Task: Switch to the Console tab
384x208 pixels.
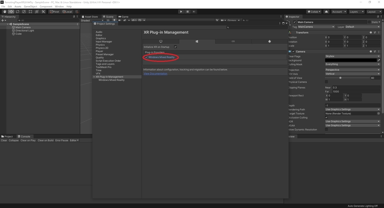Action: click(24, 136)
